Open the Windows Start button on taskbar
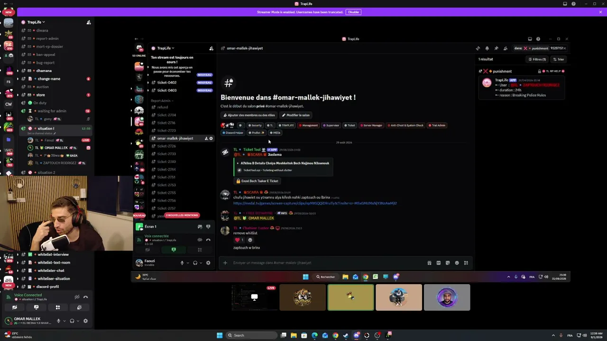Image resolution: width=607 pixels, height=341 pixels. (x=220, y=335)
